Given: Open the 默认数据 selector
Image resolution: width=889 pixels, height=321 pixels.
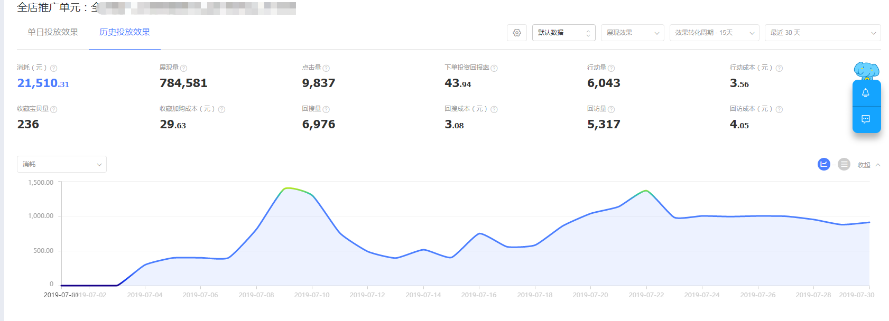Looking at the screenshot, I should [x=563, y=33].
